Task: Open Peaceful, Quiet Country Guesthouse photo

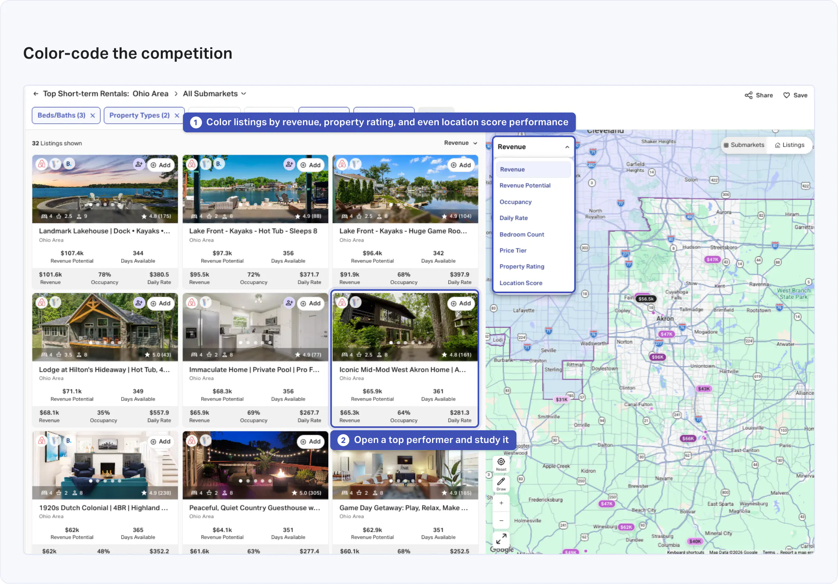Action: tap(255, 465)
